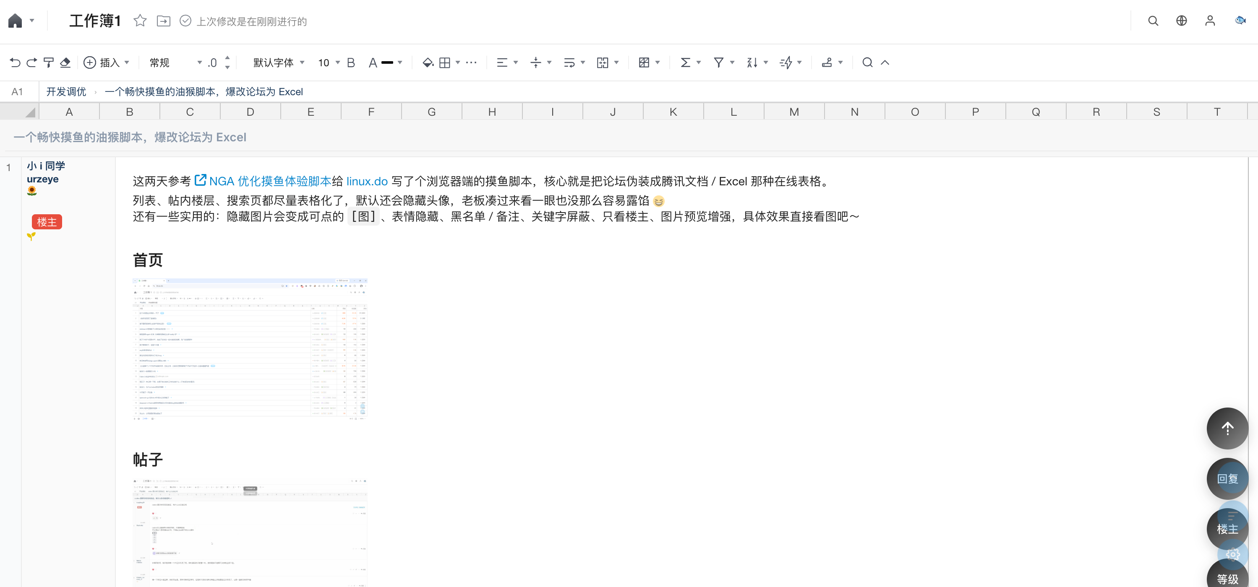Click the A-Z sort icon

[752, 62]
